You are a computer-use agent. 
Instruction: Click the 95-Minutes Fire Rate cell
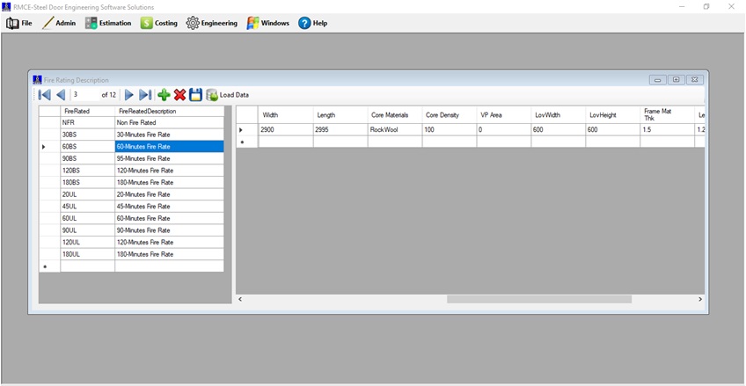pos(169,158)
